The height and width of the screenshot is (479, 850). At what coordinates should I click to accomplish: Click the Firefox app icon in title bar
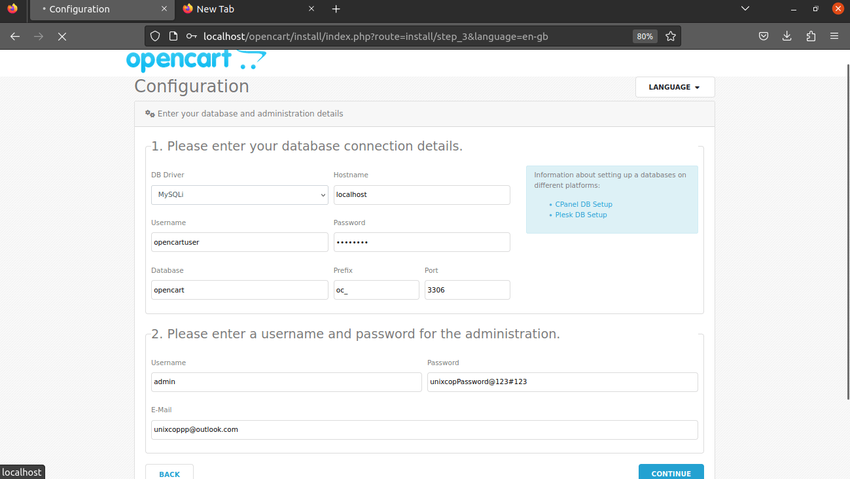click(12, 9)
